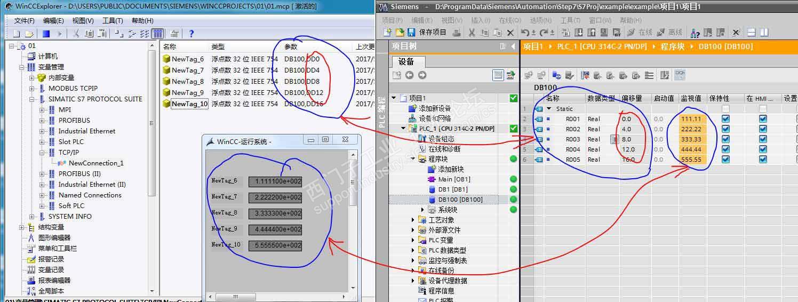
Task: Click Monitor all glasses icon in DB100 toolbar
Action: pyautogui.click(x=680, y=75)
